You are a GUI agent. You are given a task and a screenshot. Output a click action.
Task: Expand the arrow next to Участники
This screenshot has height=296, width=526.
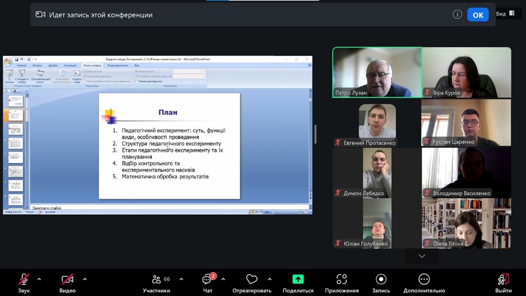click(181, 279)
